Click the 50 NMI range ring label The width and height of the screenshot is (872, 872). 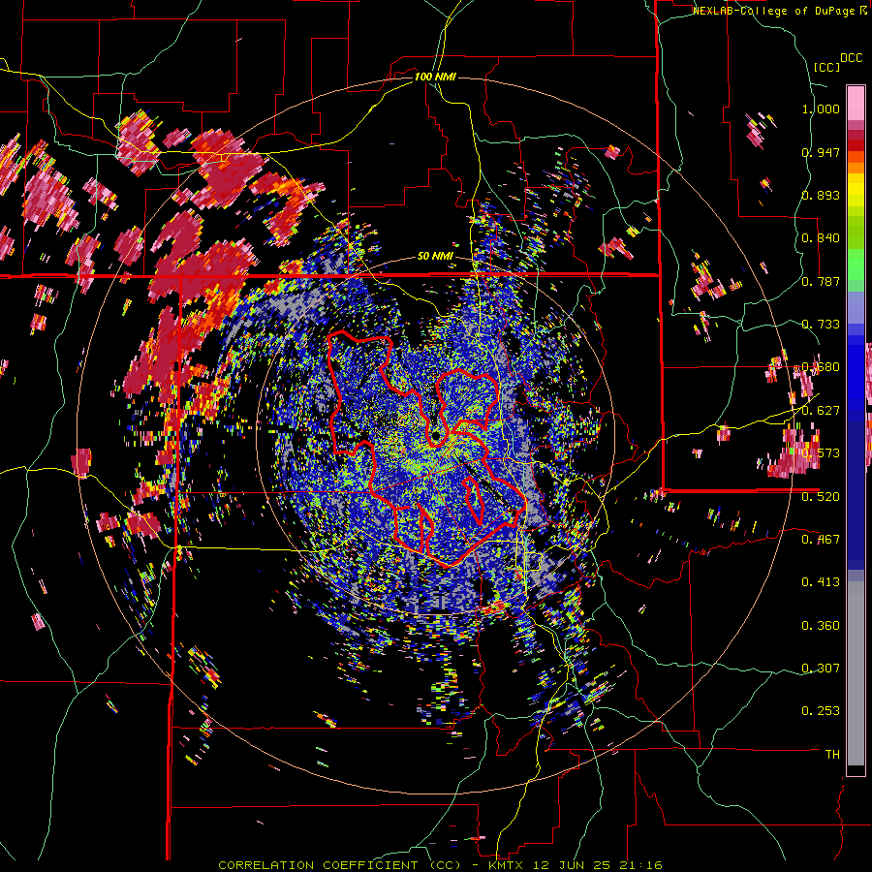tap(435, 257)
